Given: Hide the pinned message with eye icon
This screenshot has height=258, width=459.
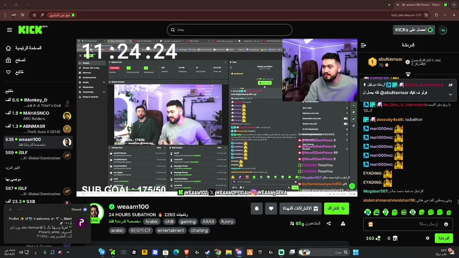Looking at the screenshot, I should (450, 85).
